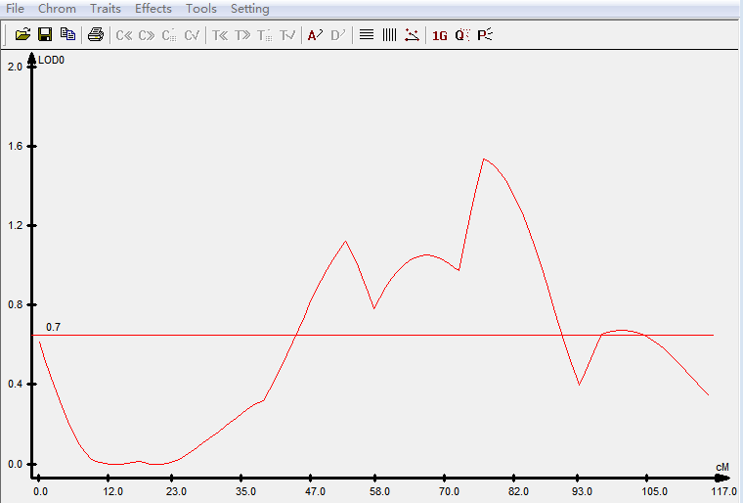Image resolution: width=743 pixels, height=503 pixels.
Task: Click the 82.0 x-axis tick label
Action: click(518, 491)
